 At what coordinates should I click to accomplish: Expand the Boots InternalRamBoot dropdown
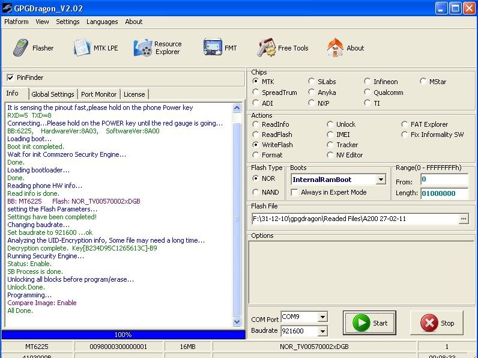381,180
